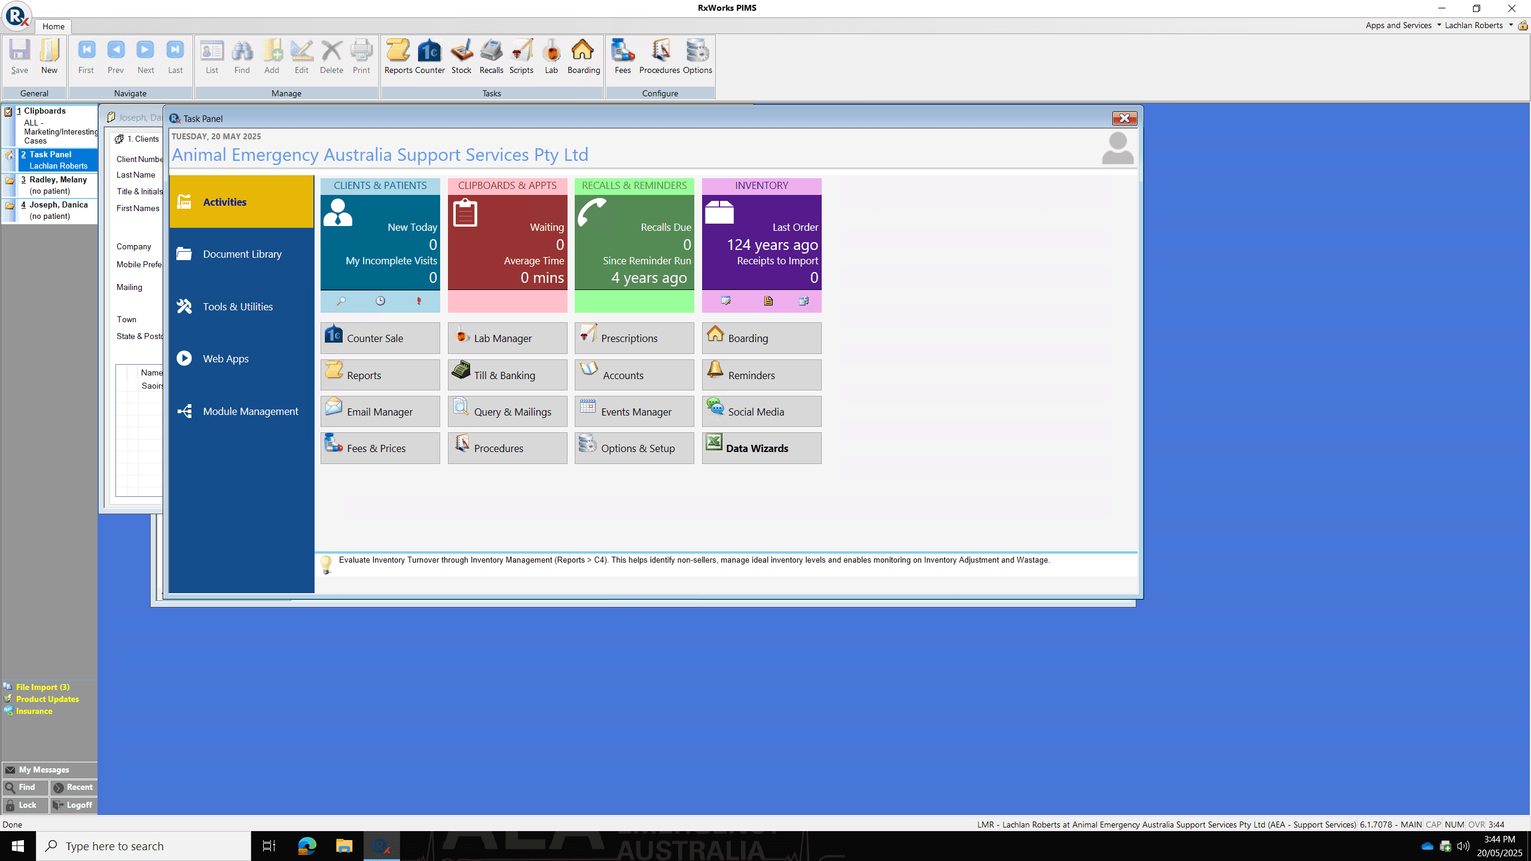Click the Save icon in the ribbon
The width and height of the screenshot is (1531, 861).
[x=19, y=57]
